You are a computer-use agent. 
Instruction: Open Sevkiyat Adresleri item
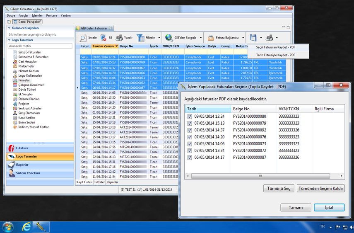pyautogui.click(x=31, y=108)
